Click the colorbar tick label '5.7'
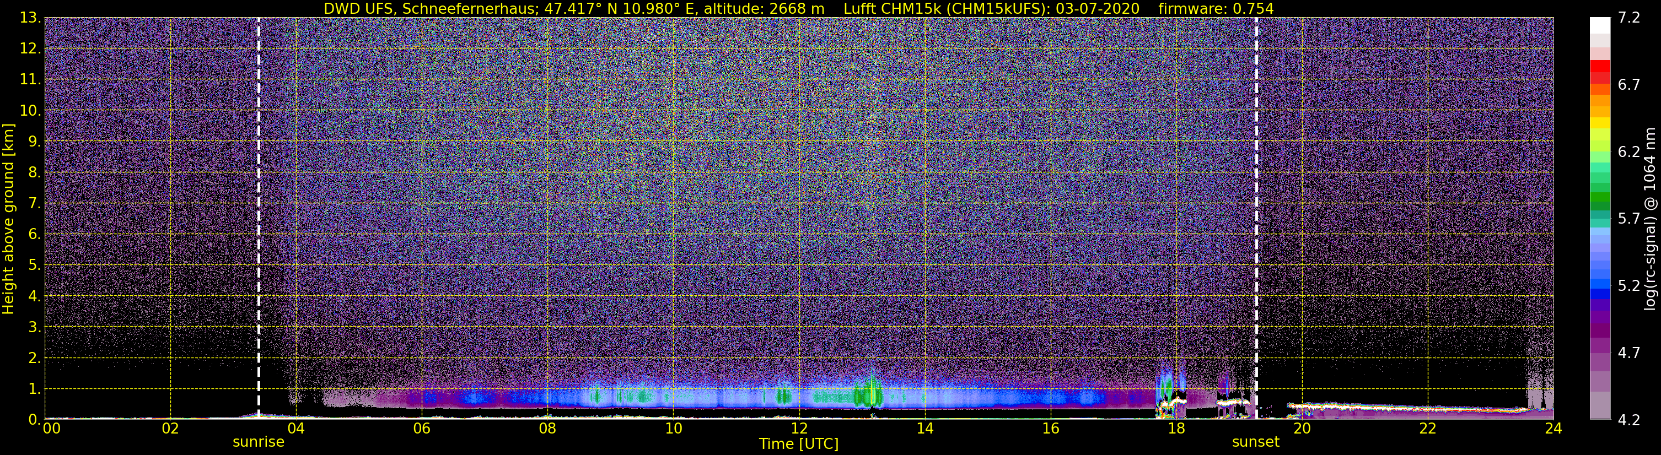This screenshot has width=1661, height=455. coord(1629,219)
